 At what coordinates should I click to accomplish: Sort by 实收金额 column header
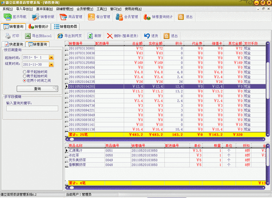[x=154, y=43]
